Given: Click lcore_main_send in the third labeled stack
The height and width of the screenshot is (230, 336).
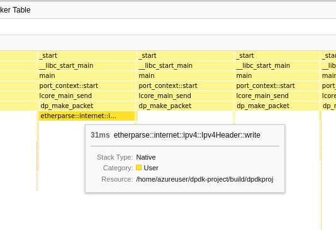Looking at the screenshot, I should coord(277,96).
